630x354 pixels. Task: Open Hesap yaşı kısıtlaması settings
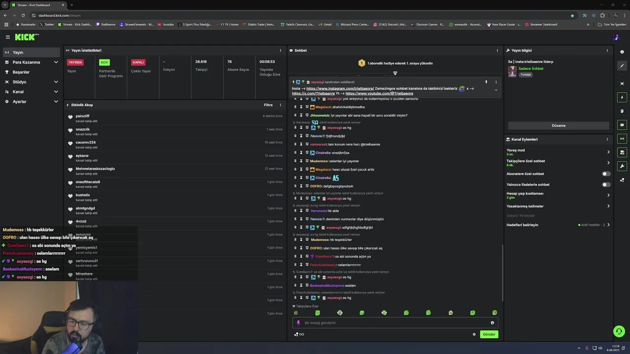coord(558,195)
